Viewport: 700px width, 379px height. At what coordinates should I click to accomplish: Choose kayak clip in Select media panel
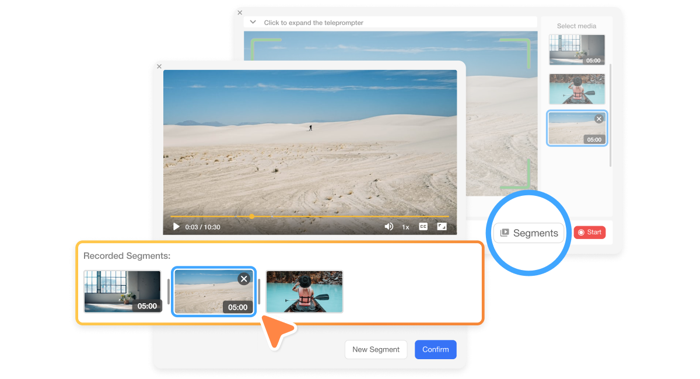pyautogui.click(x=576, y=89)
